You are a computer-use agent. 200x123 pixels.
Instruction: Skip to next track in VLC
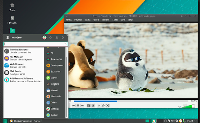tap(82, 106)
